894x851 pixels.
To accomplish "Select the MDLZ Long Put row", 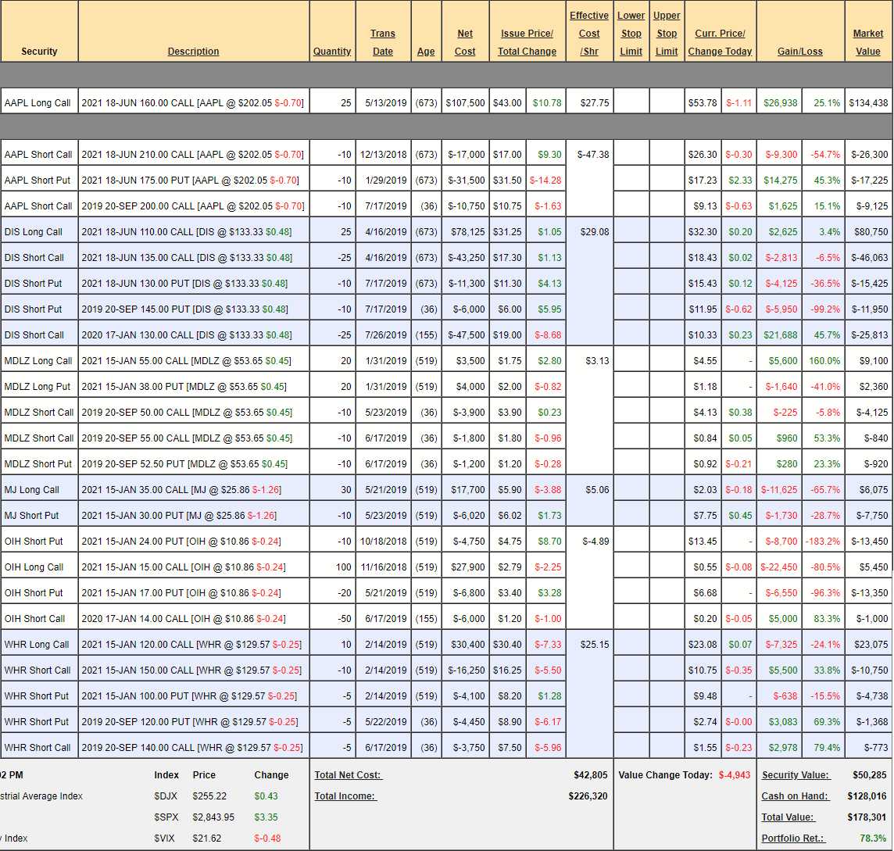I will pyautogui.click(x=37, y=387).
